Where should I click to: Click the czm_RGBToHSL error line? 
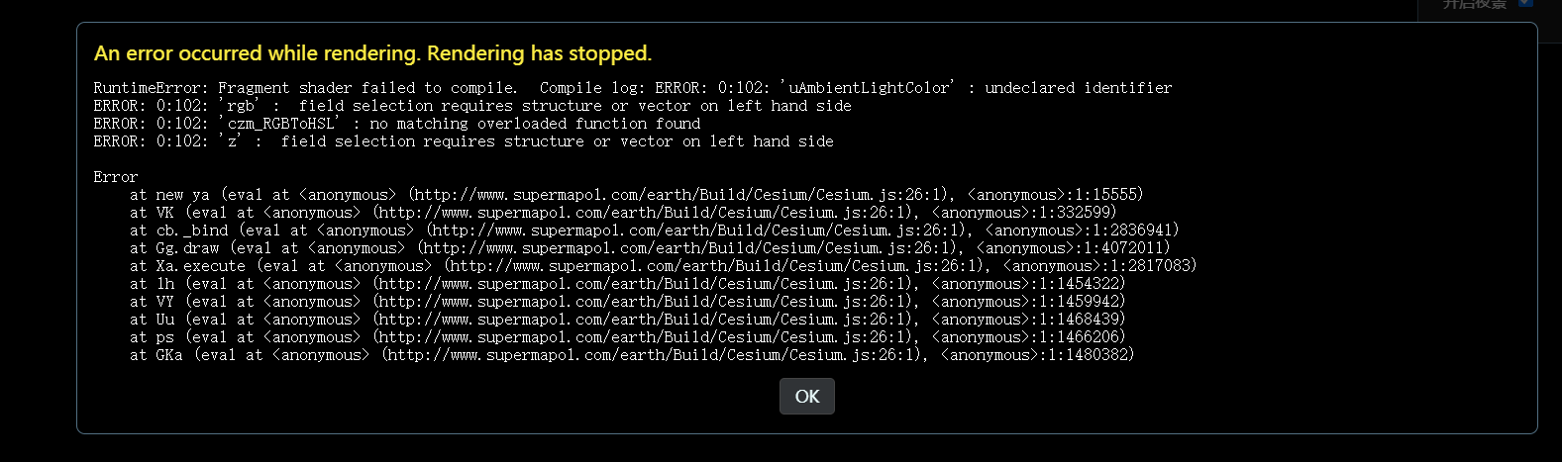pos(397,124)
